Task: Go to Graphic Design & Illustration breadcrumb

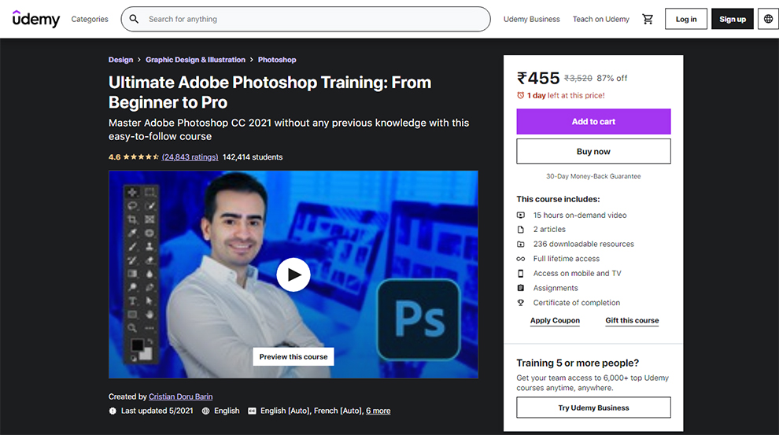Action: [195, 60]
